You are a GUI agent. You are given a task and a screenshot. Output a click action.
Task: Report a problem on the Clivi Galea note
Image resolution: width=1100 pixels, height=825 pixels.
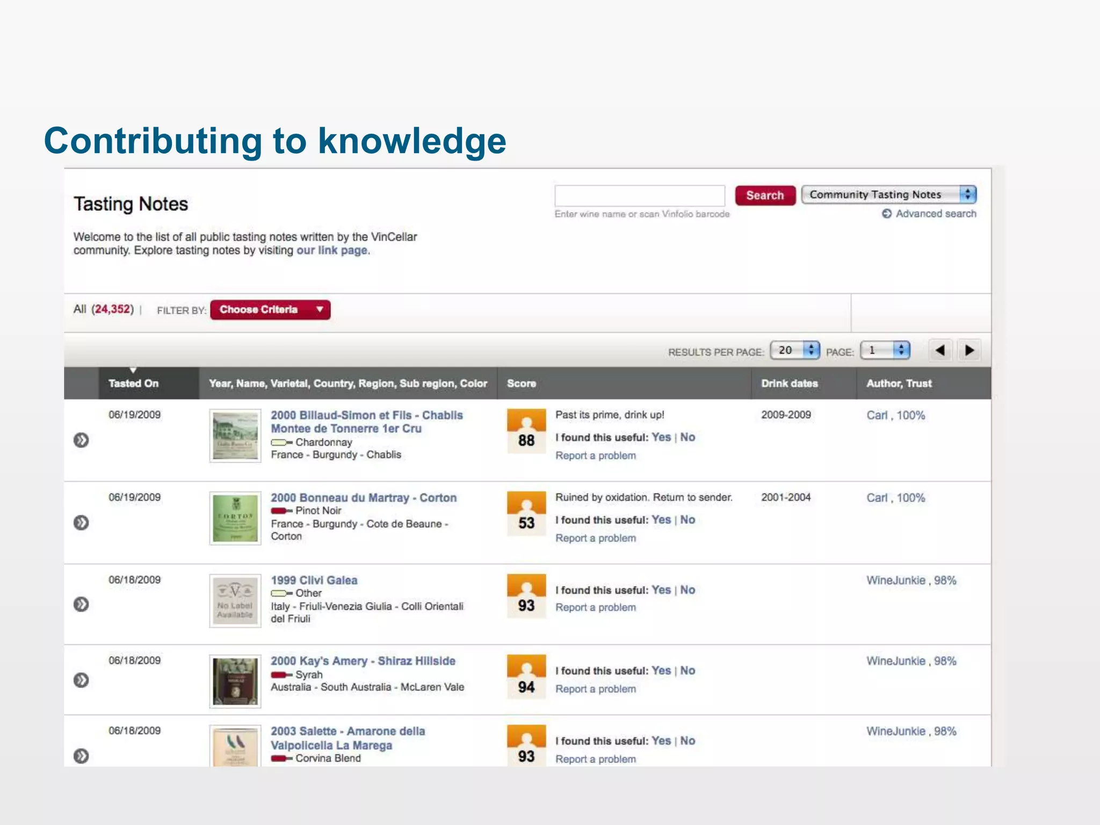point(596,607)
